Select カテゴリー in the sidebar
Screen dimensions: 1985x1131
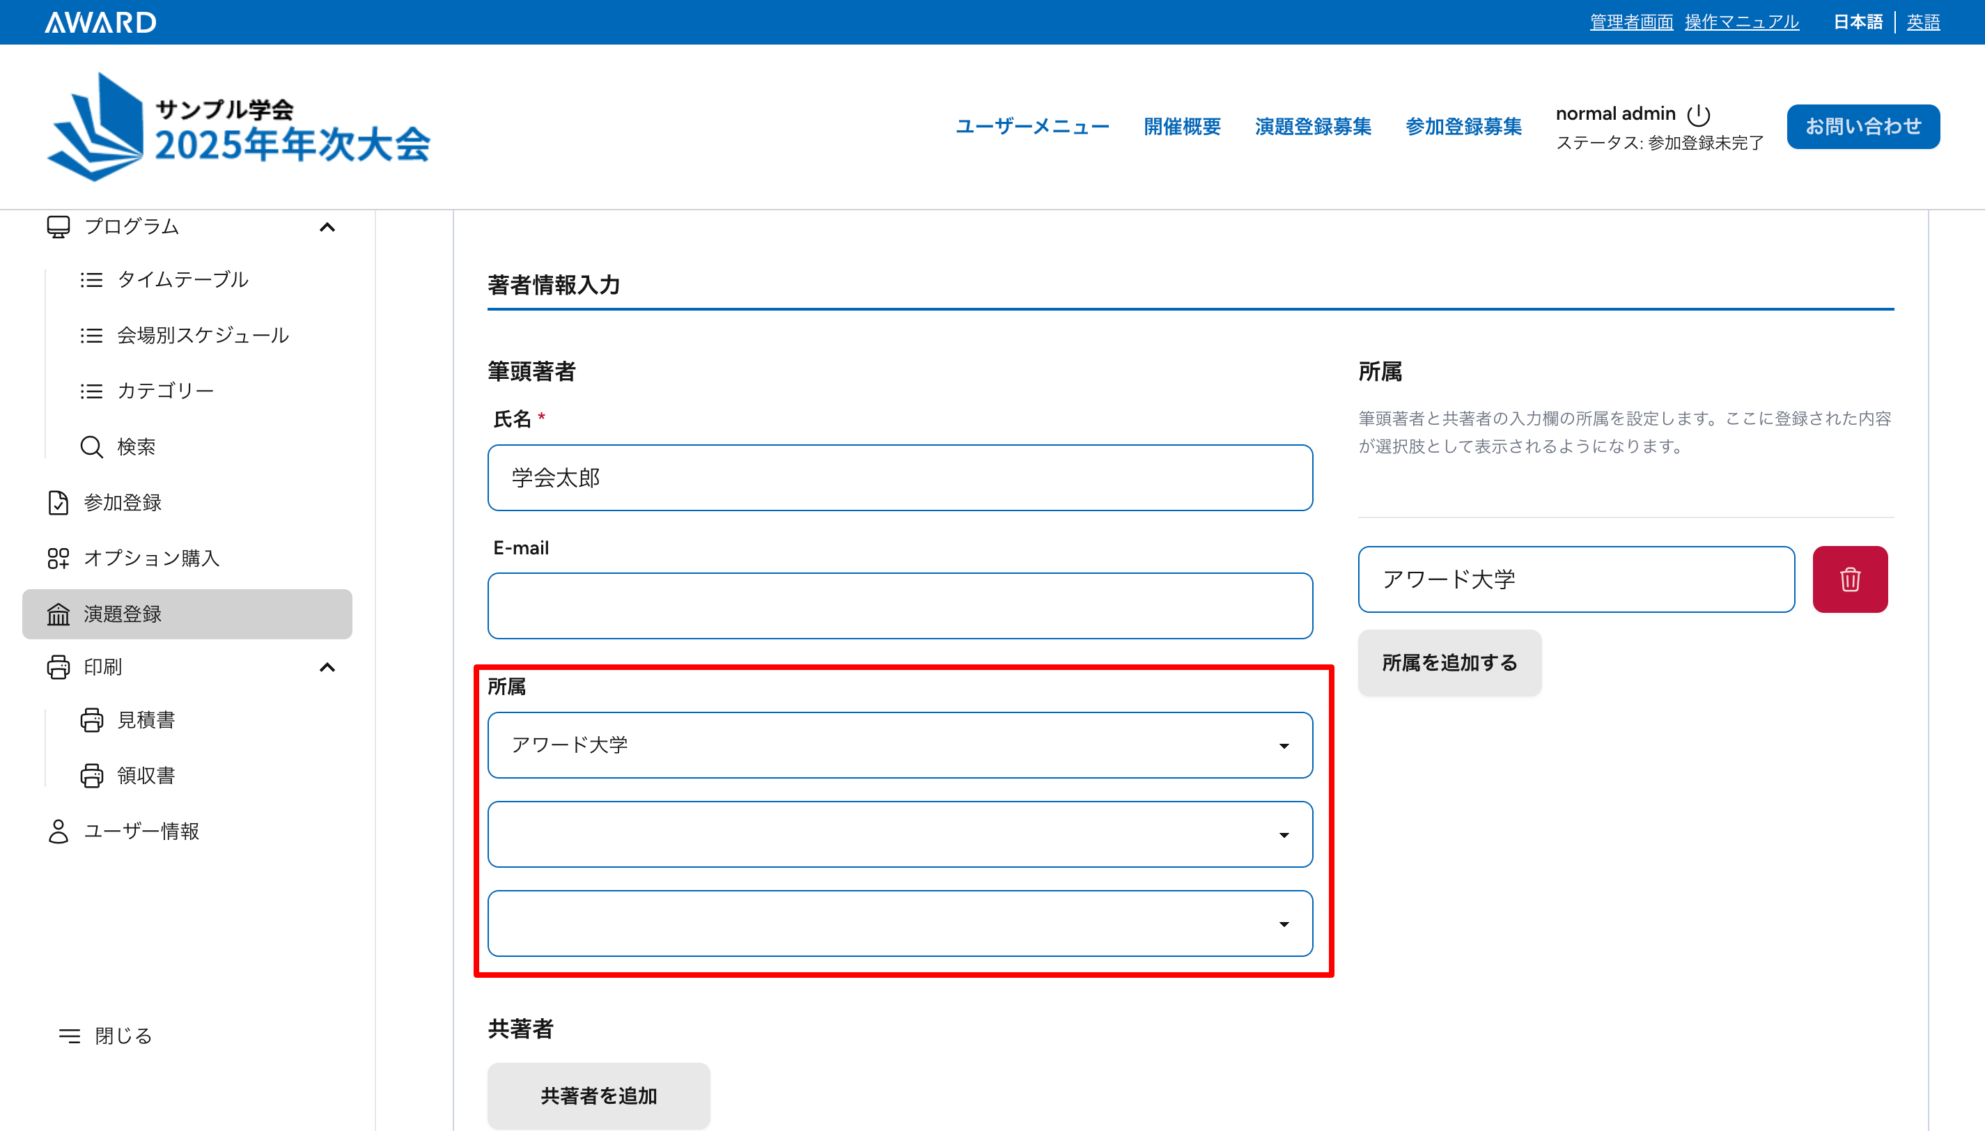point(166,391)
